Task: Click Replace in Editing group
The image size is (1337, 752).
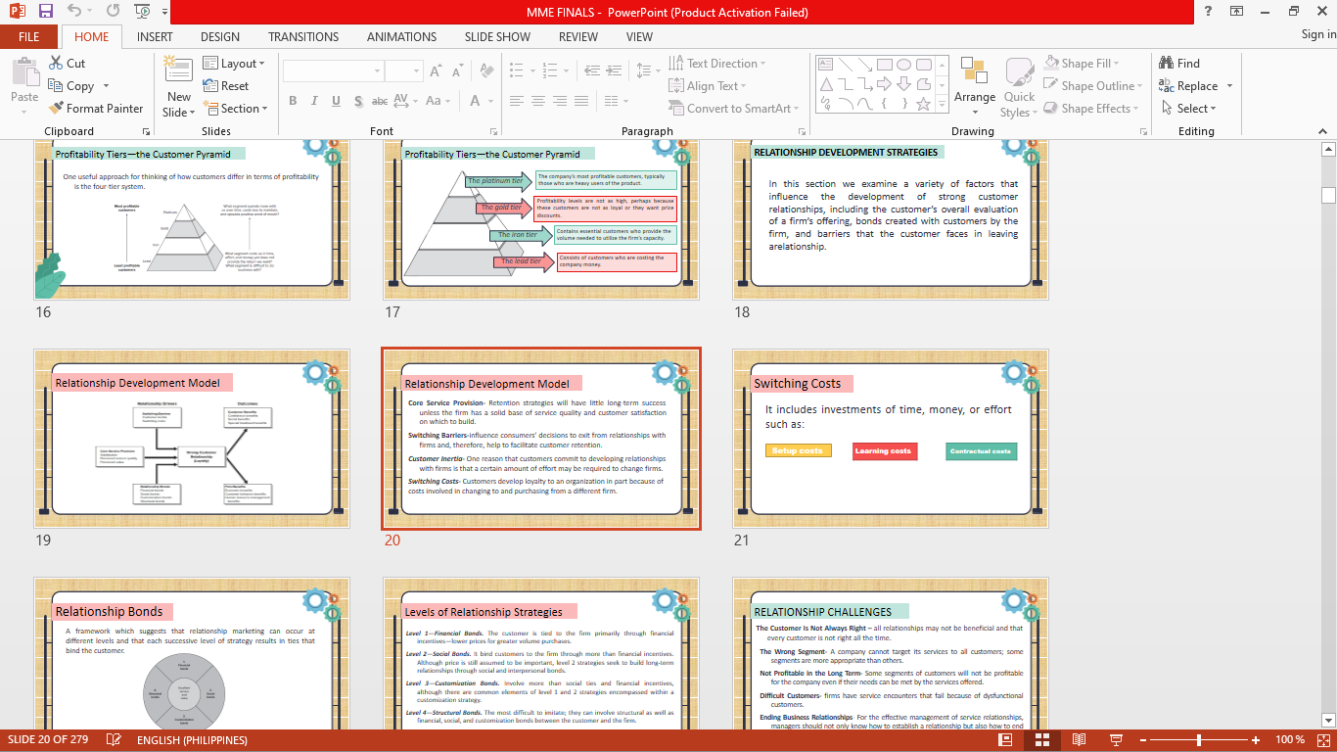Action: [x=1188, y=85]
